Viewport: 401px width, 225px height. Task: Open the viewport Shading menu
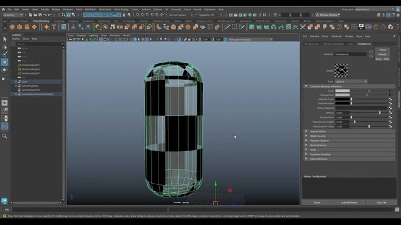(81, 36)
